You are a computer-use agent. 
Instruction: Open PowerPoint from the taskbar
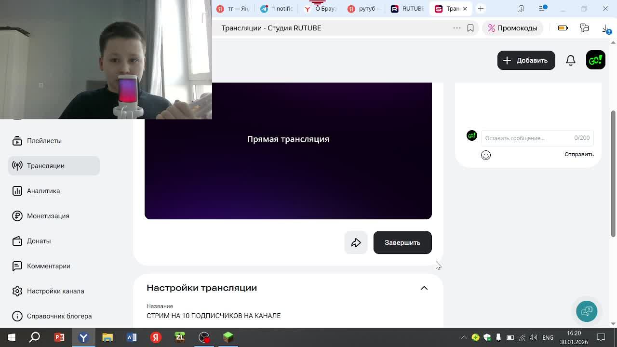[x=59, y=337]
